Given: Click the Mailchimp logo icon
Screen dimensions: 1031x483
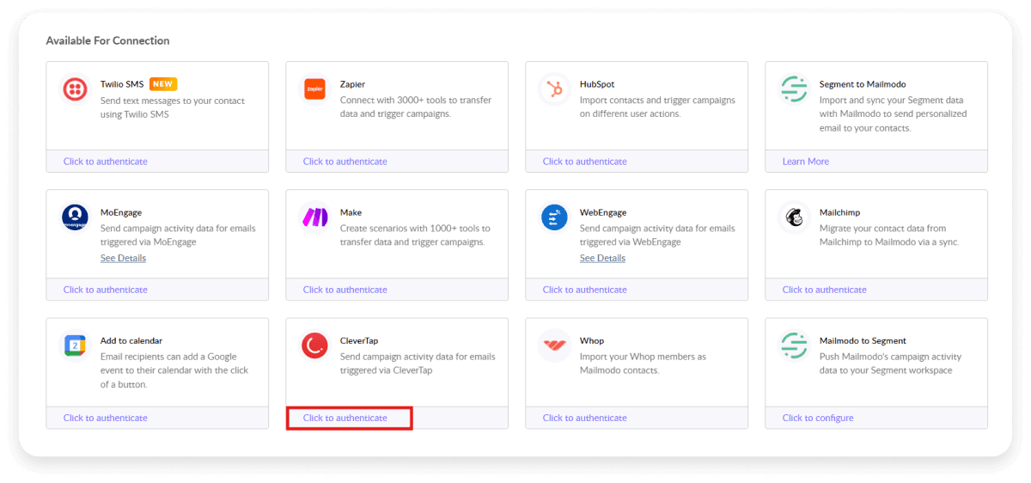Looking at the screenshot, I should [795, 217].
